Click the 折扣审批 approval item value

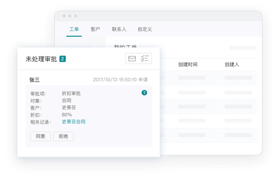point(71,94)
